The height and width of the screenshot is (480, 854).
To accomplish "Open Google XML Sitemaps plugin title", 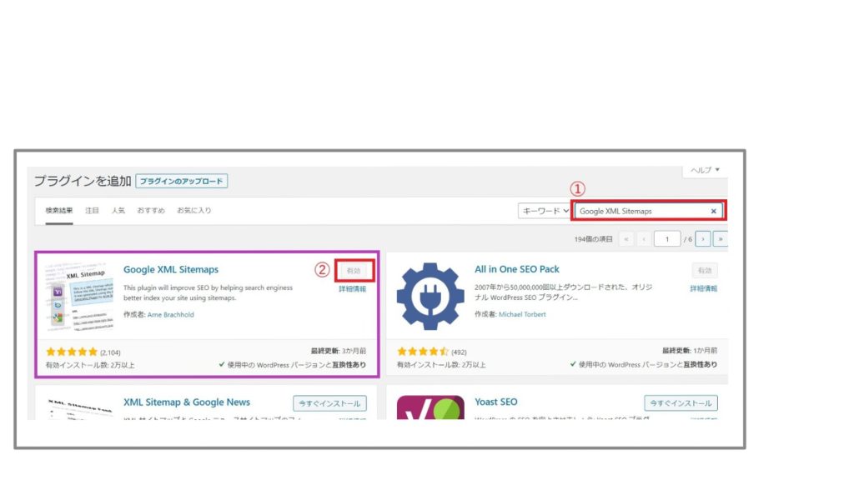I will click(170, 269).
